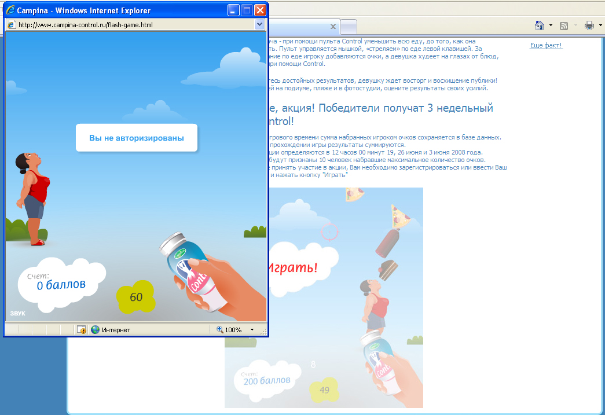Click the popup blocker status bar icon
The width and height of the screenshot is (605, 415).
[x=82, y=330]
